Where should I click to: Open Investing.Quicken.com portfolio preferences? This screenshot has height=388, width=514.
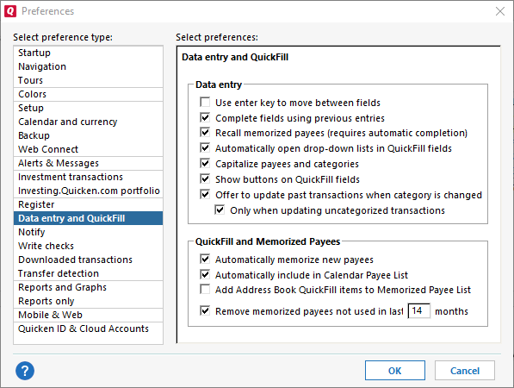pyautogui.click(x=88, y=191)
